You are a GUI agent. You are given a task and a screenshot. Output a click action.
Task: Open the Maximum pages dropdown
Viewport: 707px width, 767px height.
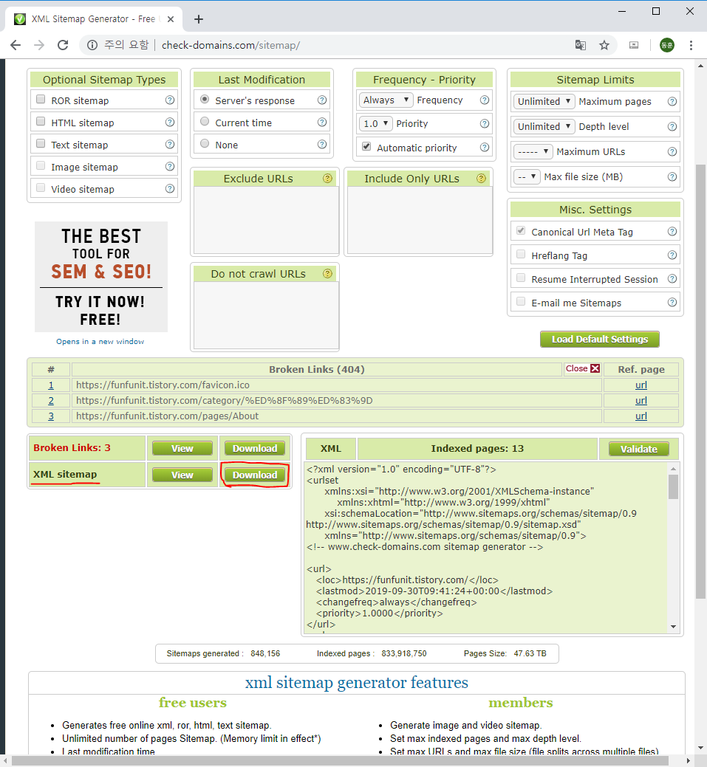point(544,101)
